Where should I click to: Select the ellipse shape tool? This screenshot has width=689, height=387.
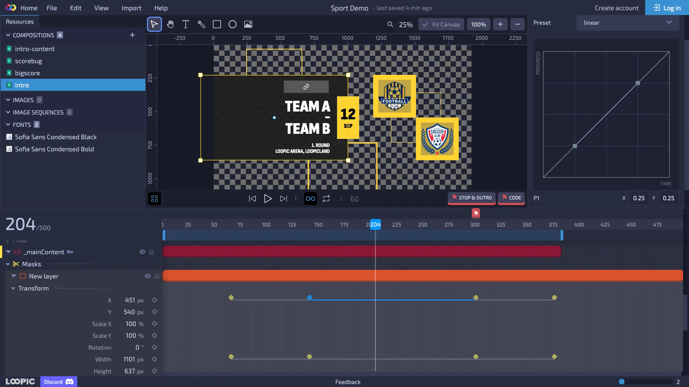[232, 24]
